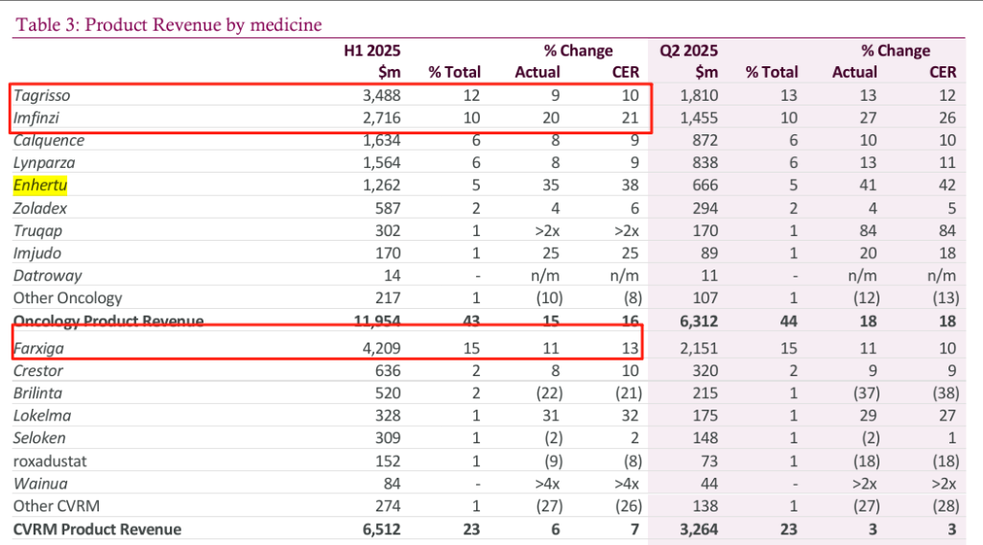
Task: Select Lokelma H1 revenue value 328
Action: tap(388, 416)
